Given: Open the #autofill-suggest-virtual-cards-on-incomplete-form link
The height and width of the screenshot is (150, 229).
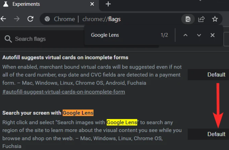Looking at the screenshot, I should [64, 92].
